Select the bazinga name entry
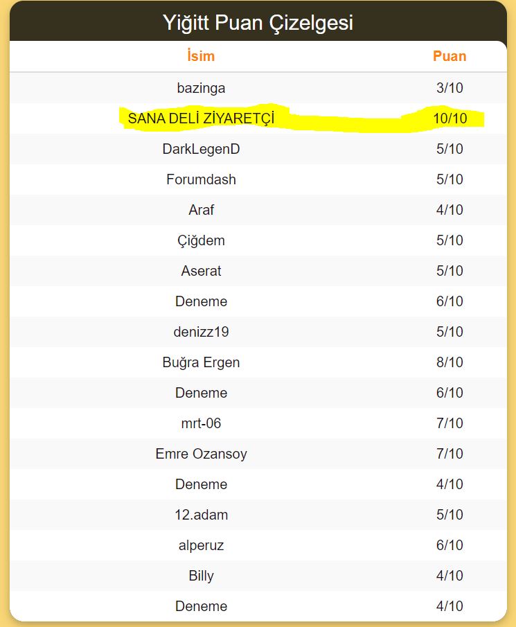 [201, 88]
